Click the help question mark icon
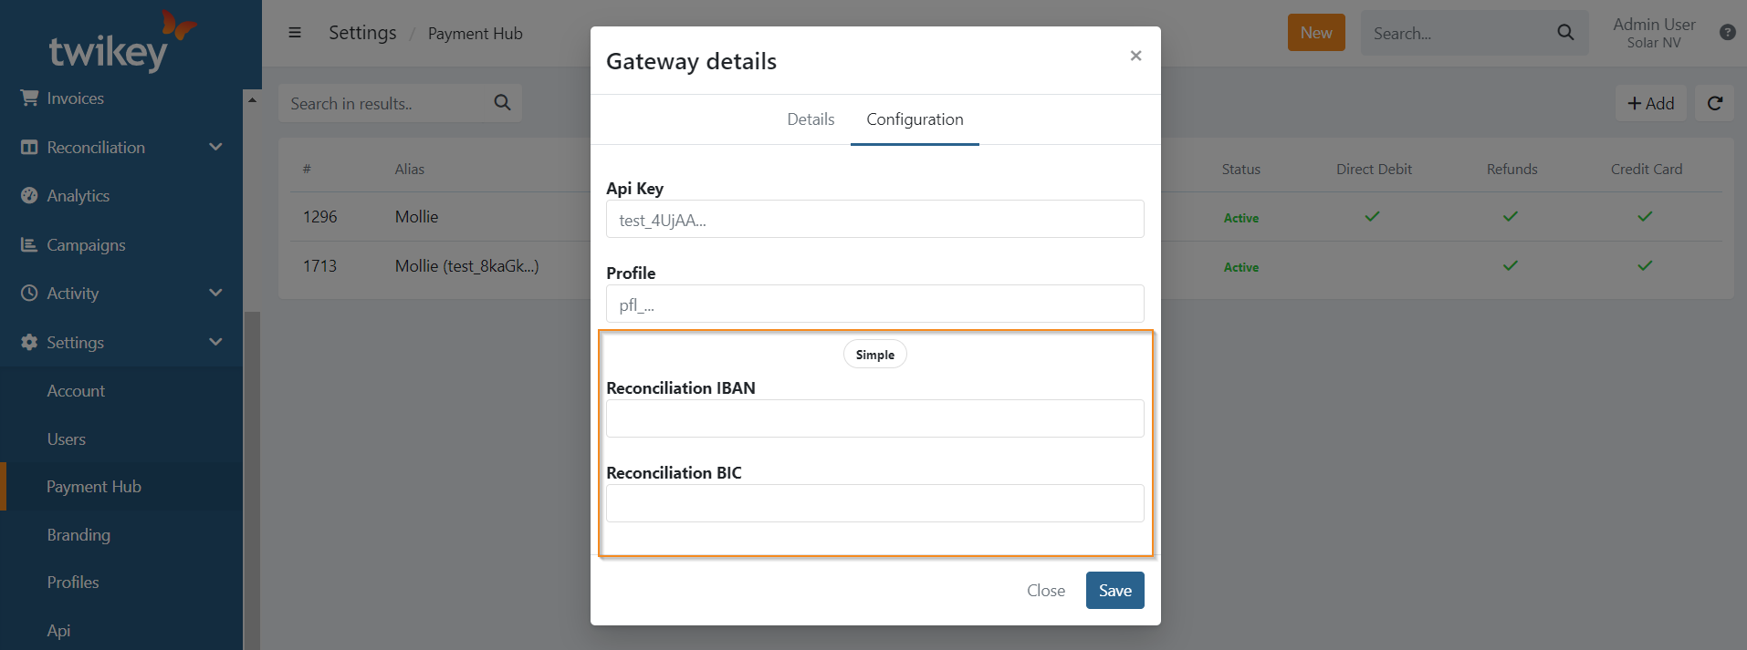The height and width of the screenshot is (650, 1747). coord(1727,33)
